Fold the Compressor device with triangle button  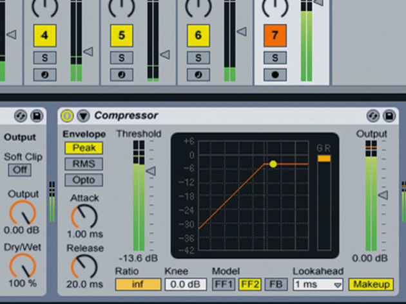[83, 116]
